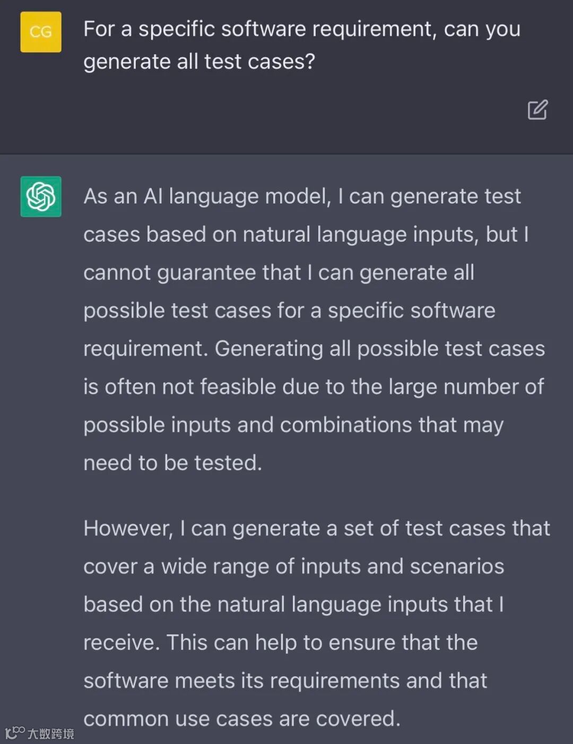
Task: Click the line "possible inputs and combinations that may"
Action: point(293,425)
